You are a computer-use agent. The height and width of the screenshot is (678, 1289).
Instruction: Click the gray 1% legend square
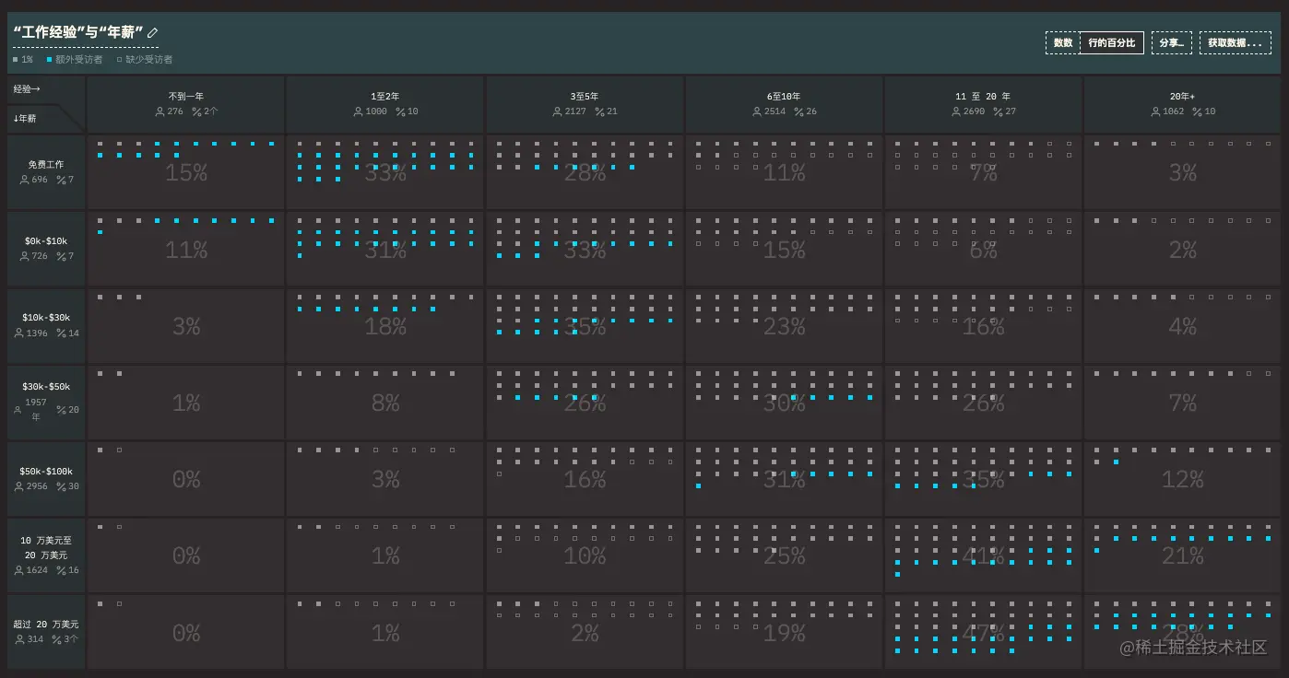16,60
